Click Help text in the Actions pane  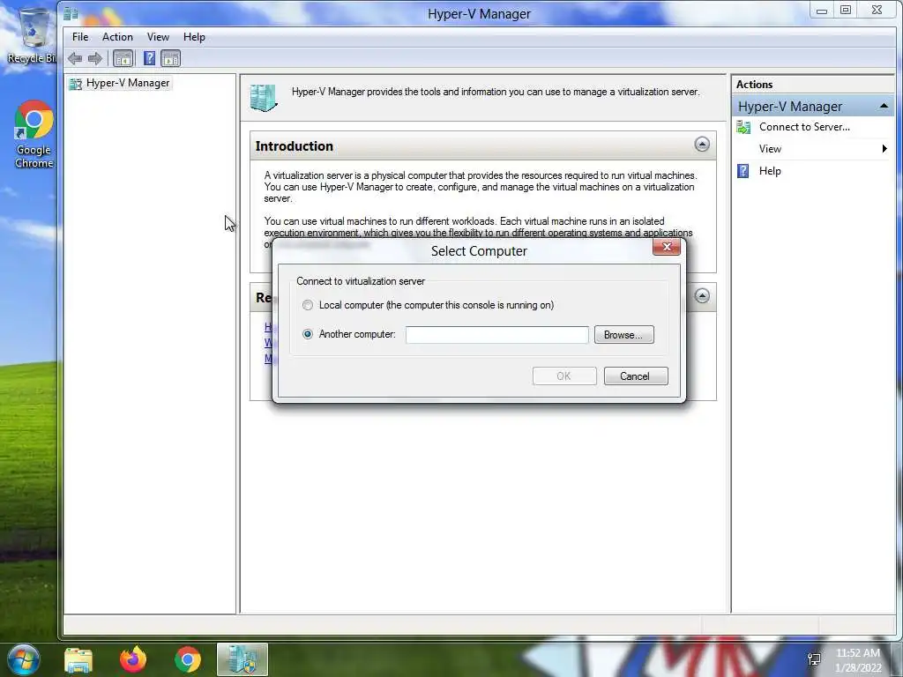click(770, 171)
